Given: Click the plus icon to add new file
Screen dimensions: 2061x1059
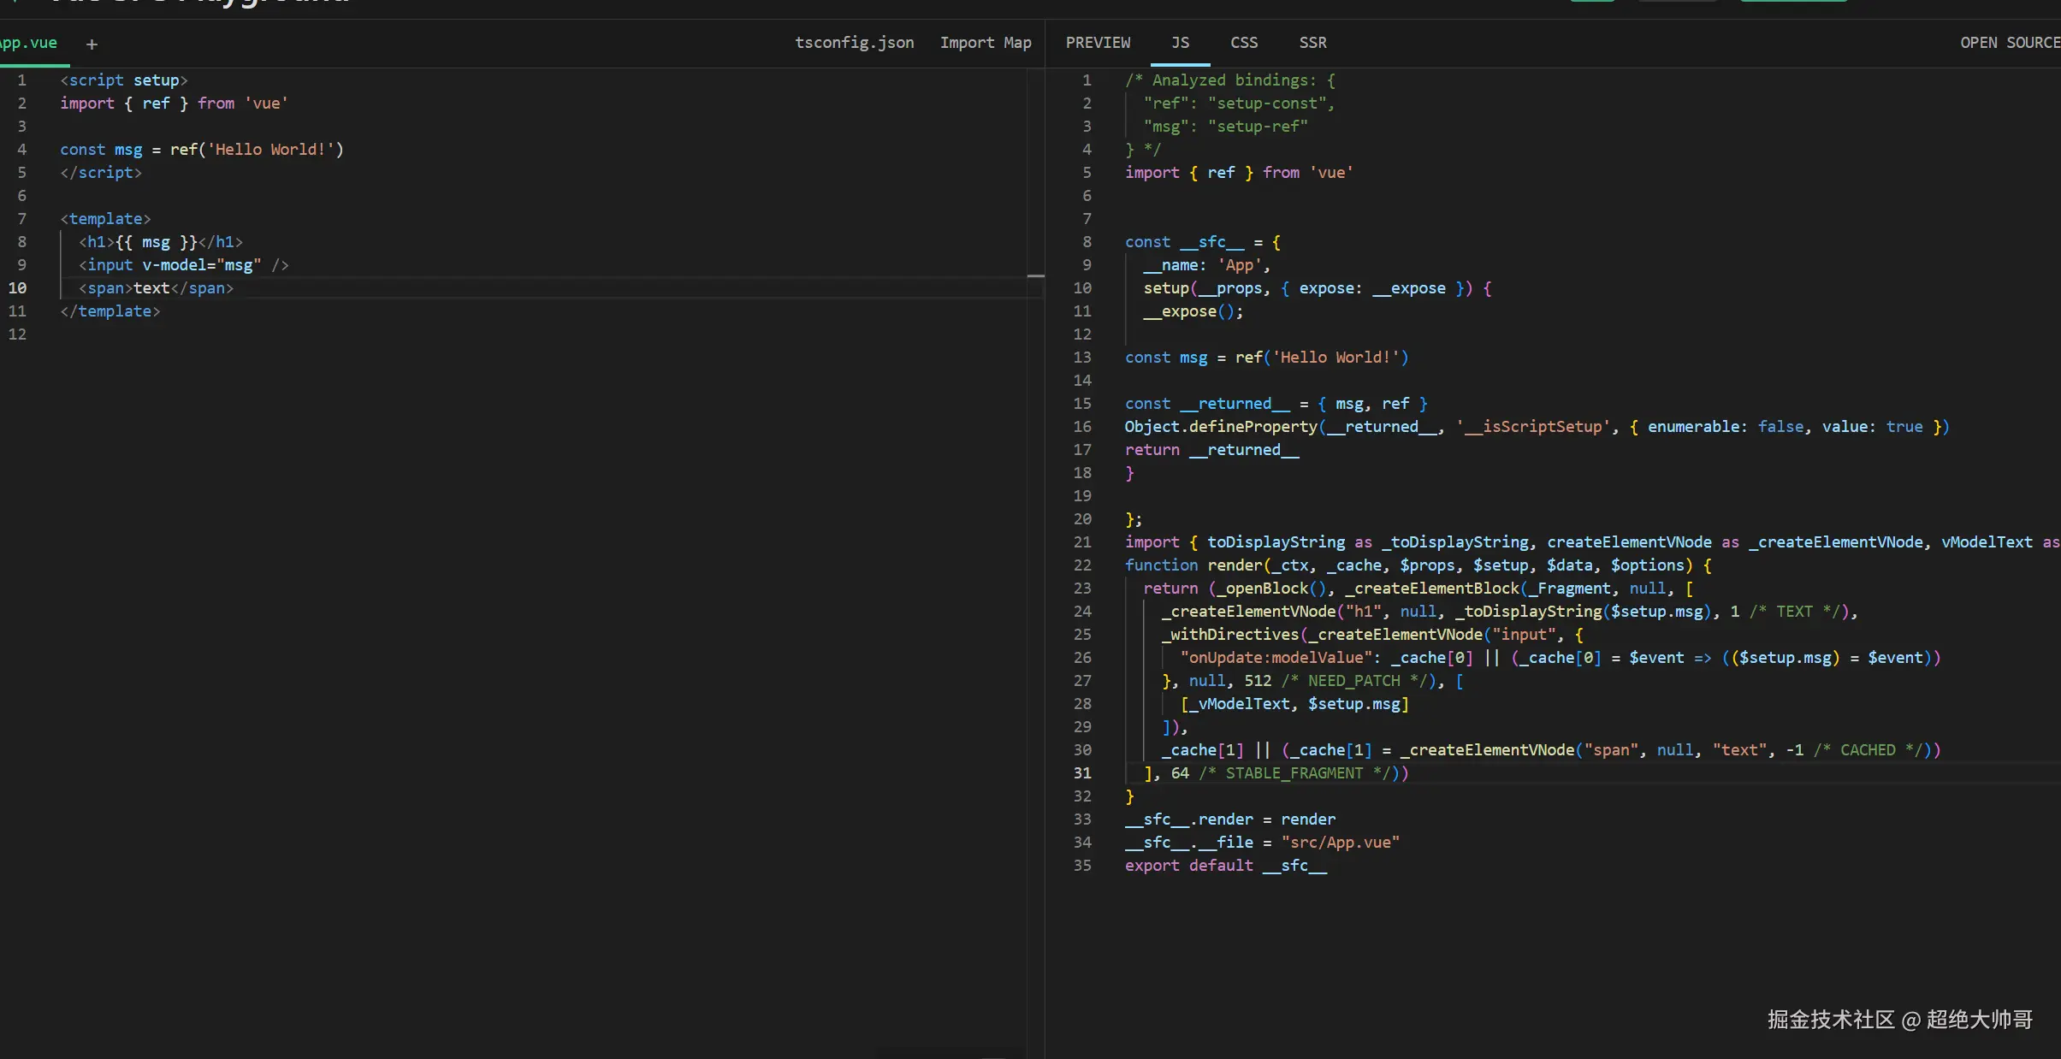Looking at the screenshot, I should pos(92,44).
